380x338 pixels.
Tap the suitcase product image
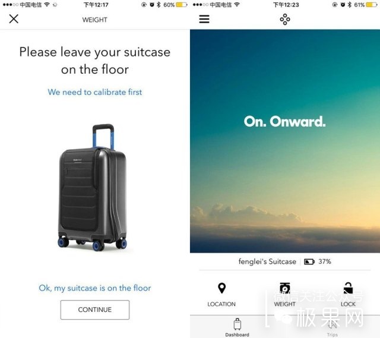93,187
